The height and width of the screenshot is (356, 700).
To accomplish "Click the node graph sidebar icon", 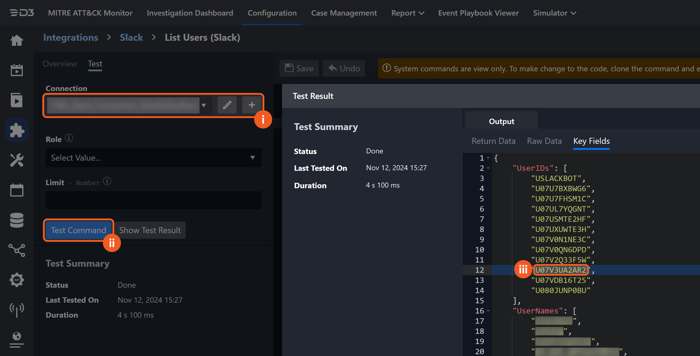I will pyautogui.click(x=17, y=250).
